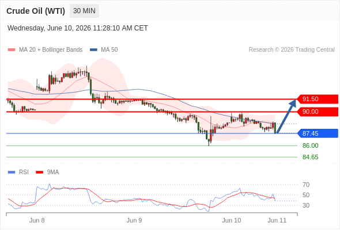Click the blue RSI legend swatch
This screenshot has height=230, width=340.
click(12, 172)
